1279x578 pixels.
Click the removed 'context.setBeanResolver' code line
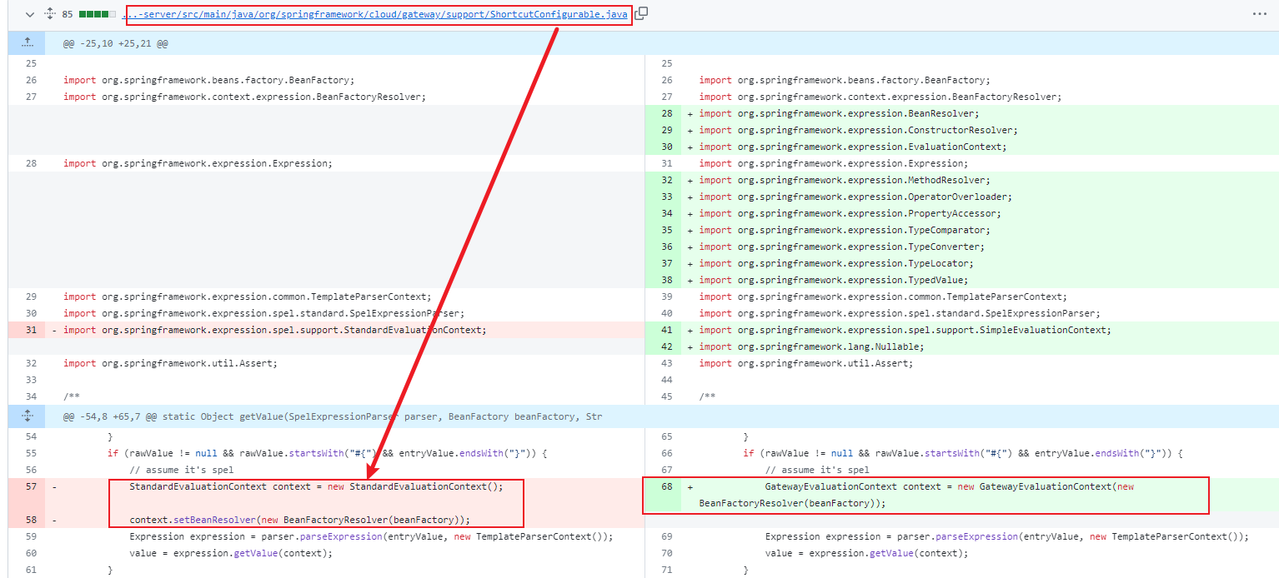pos(299,520)
